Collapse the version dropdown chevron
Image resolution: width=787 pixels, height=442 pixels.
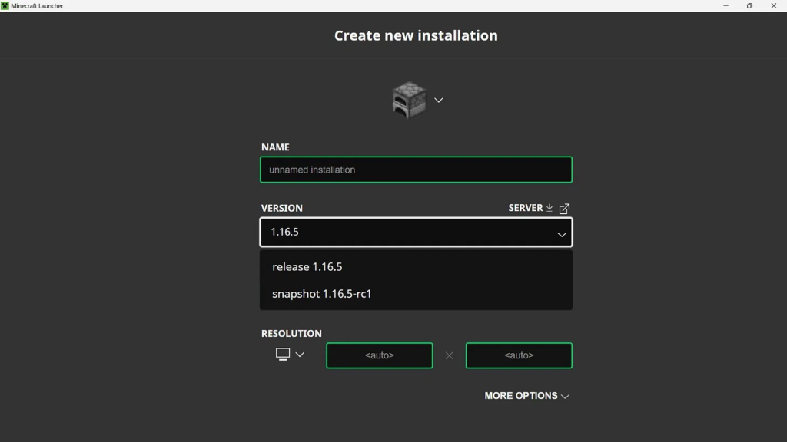(562, 235)
